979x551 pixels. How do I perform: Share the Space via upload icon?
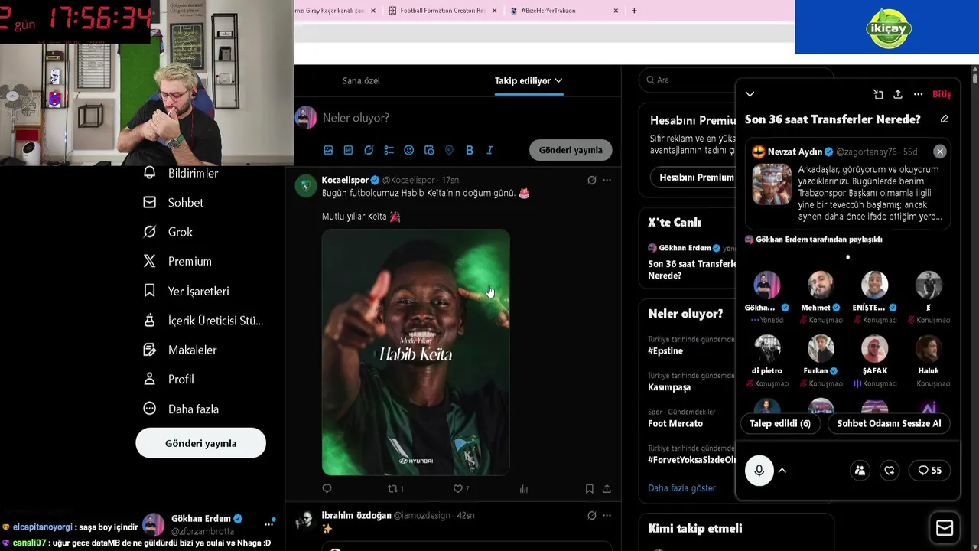898,94
